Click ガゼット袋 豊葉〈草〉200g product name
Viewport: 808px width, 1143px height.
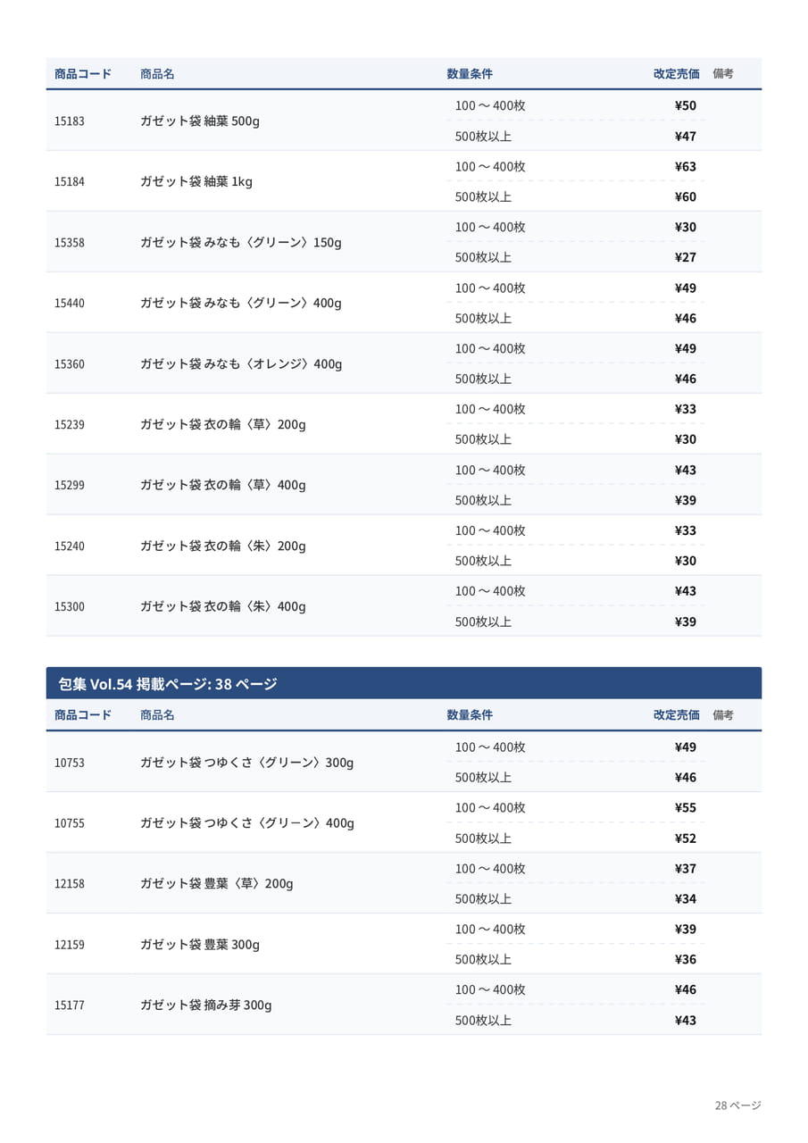pos(216,884)
